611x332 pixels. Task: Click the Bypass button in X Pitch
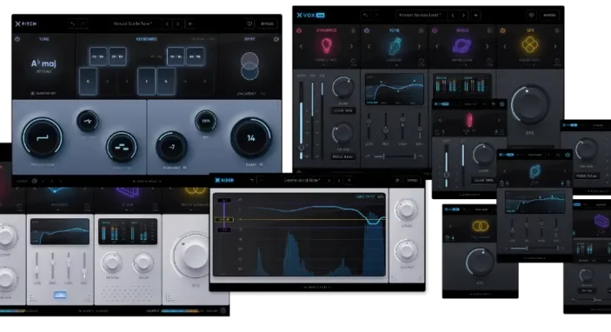tap(268, 24)
